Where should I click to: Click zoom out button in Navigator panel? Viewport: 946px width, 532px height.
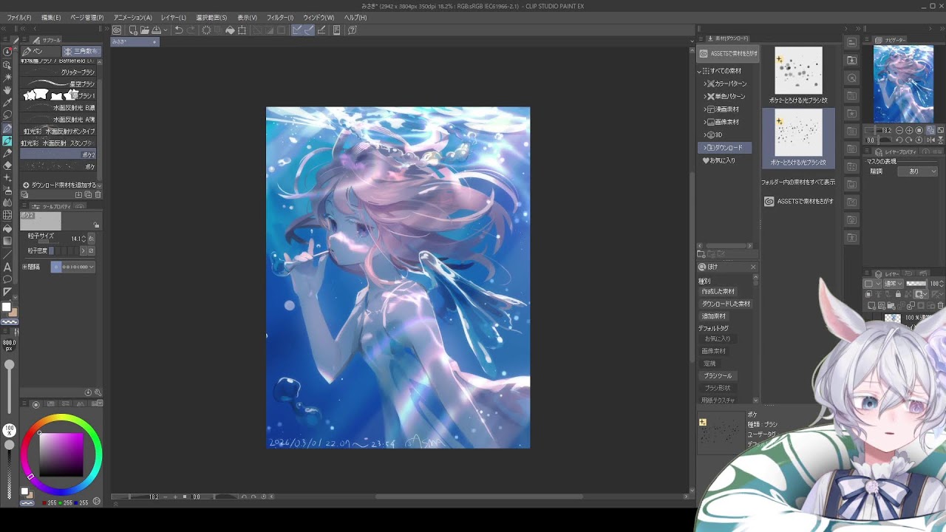899,131
